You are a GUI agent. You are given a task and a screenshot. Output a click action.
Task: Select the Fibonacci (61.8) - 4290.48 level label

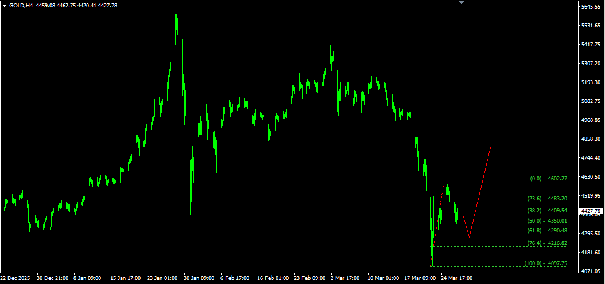click(x=546, y=231)
